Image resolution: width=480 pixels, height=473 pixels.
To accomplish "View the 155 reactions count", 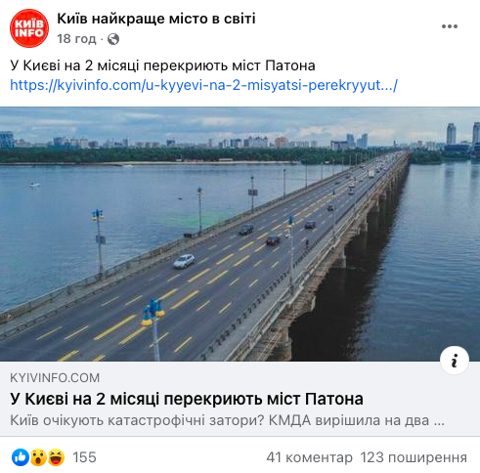I will [x=84, y=457].
